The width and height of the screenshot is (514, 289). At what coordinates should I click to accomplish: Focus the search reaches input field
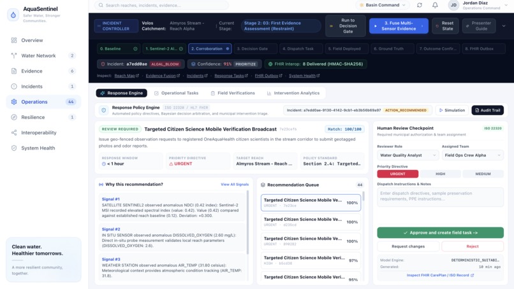click(x=161, y=5)
